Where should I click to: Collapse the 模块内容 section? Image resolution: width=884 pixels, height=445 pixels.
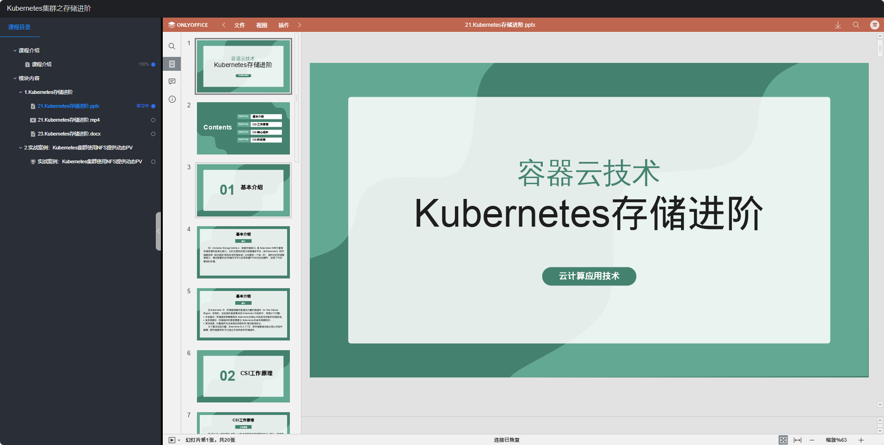tap(15, 78)
